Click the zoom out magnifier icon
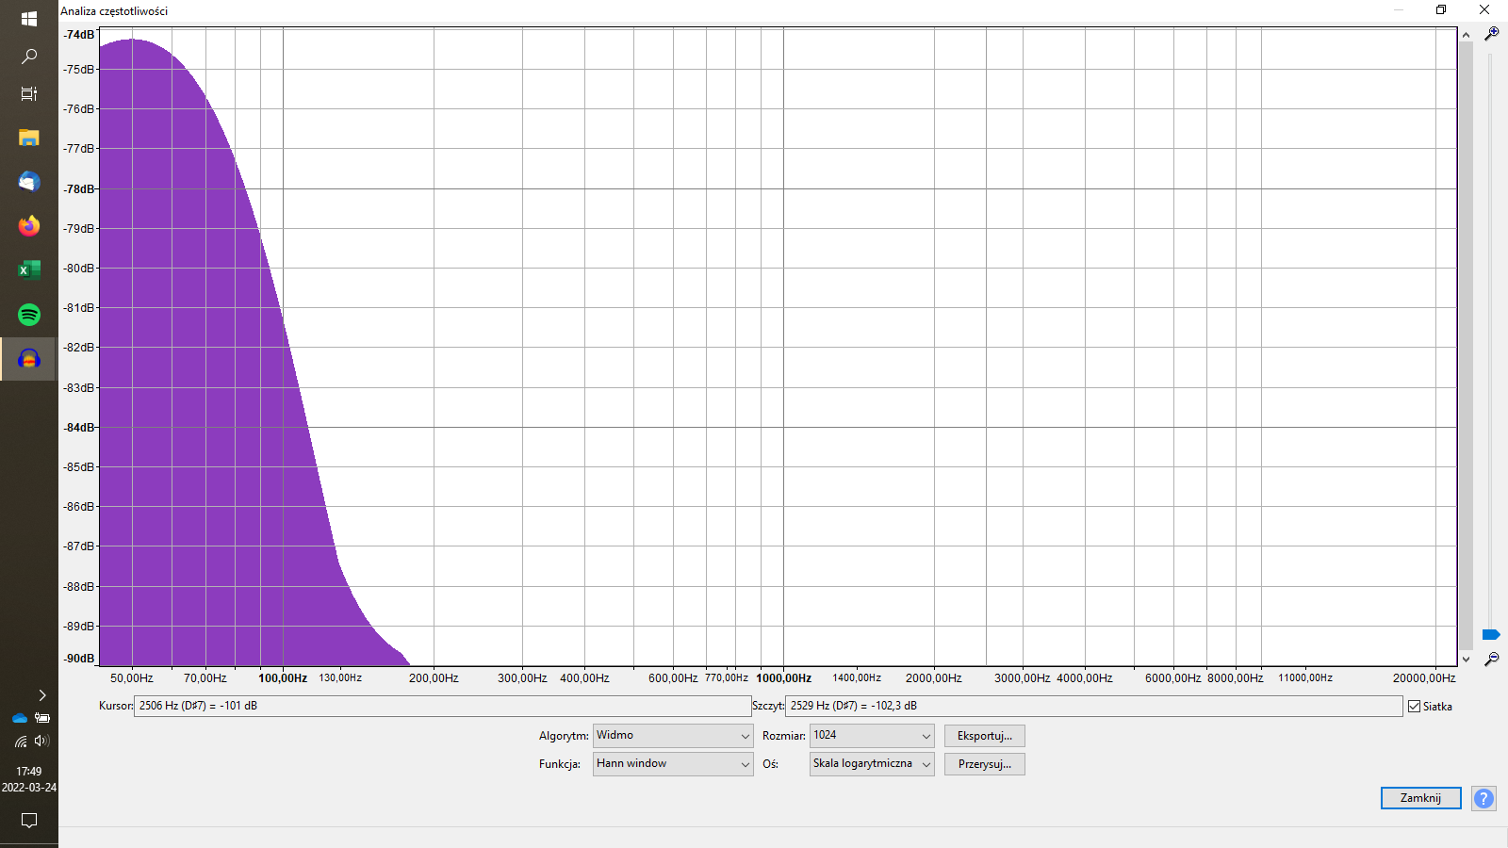This screenshot has height=848, width=1508. point(1491,659)
